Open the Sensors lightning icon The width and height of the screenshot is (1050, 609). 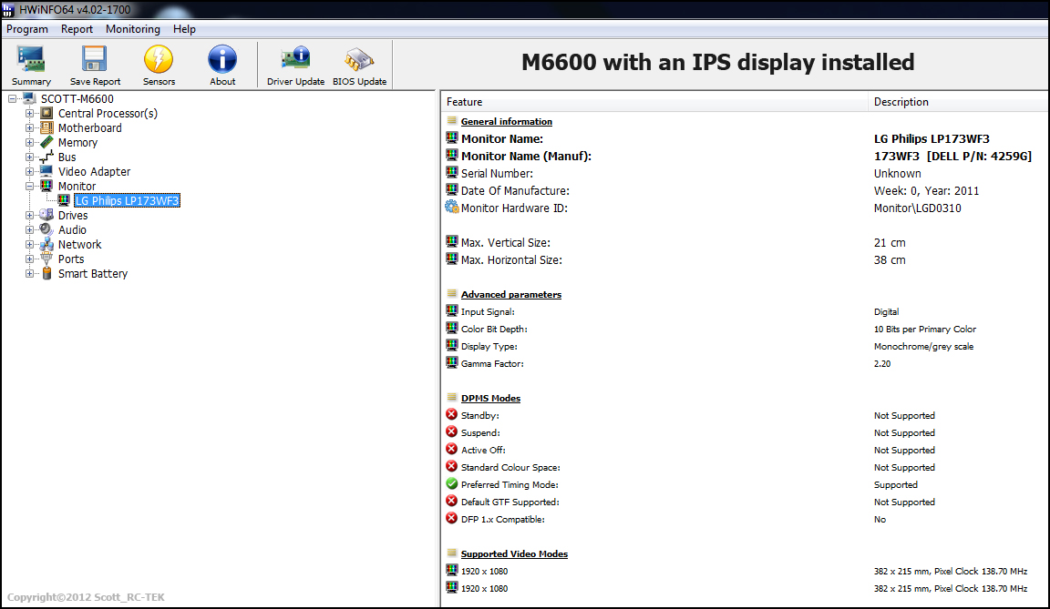pos(159,59)
